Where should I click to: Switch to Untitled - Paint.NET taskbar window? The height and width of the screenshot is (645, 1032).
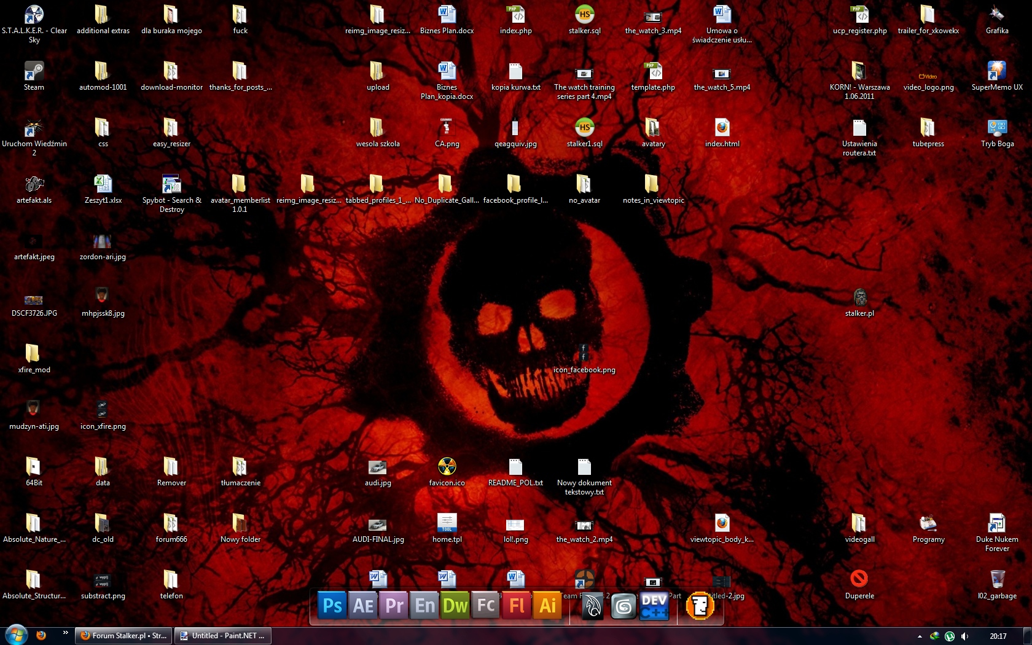click(223, 636)
